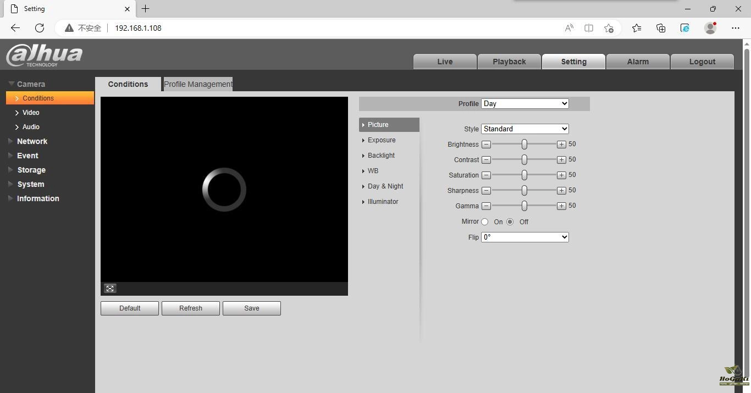Refresh the browser page

click(x=40, y=28)
